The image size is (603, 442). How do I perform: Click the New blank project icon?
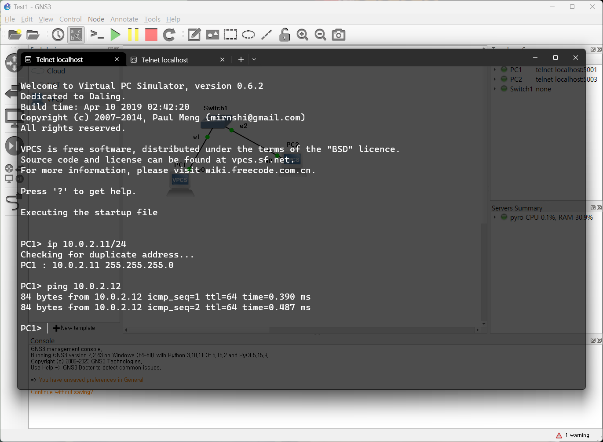click(x=15, y=35)
